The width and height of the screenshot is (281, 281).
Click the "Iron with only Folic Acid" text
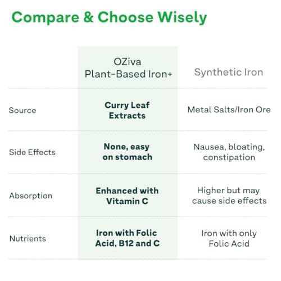(x=229, y=238)
